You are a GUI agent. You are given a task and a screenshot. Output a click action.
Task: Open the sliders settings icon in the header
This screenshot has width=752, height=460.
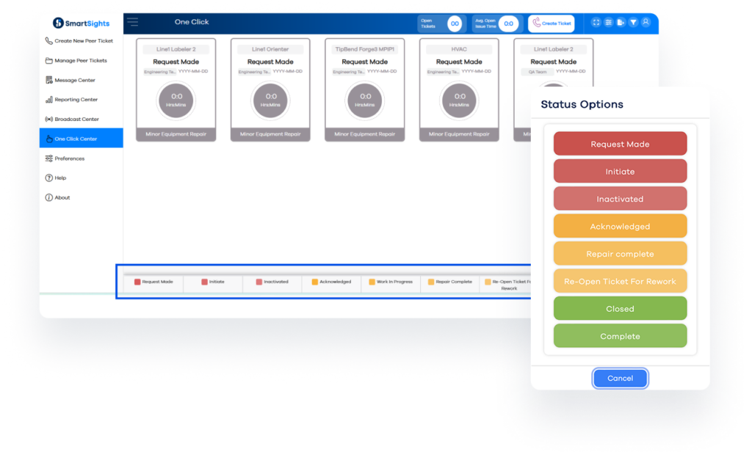608,23
